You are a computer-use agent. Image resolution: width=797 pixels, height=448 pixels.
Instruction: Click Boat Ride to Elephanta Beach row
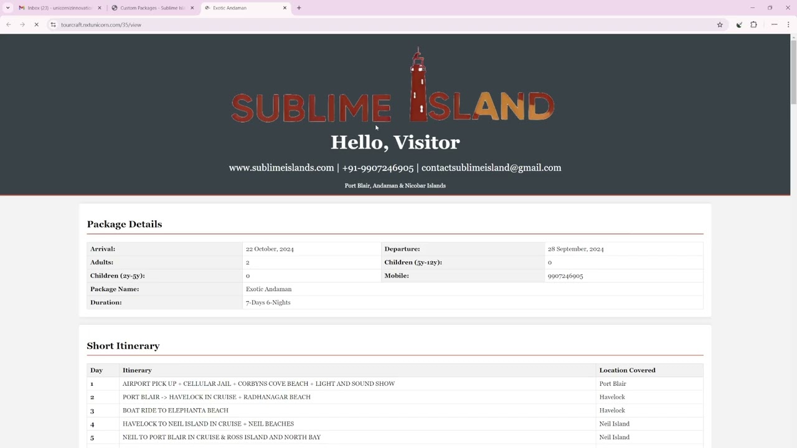coord(395,411)
